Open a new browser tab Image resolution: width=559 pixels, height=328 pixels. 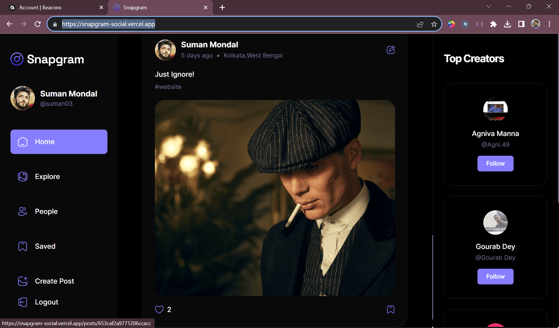point(222,8)
